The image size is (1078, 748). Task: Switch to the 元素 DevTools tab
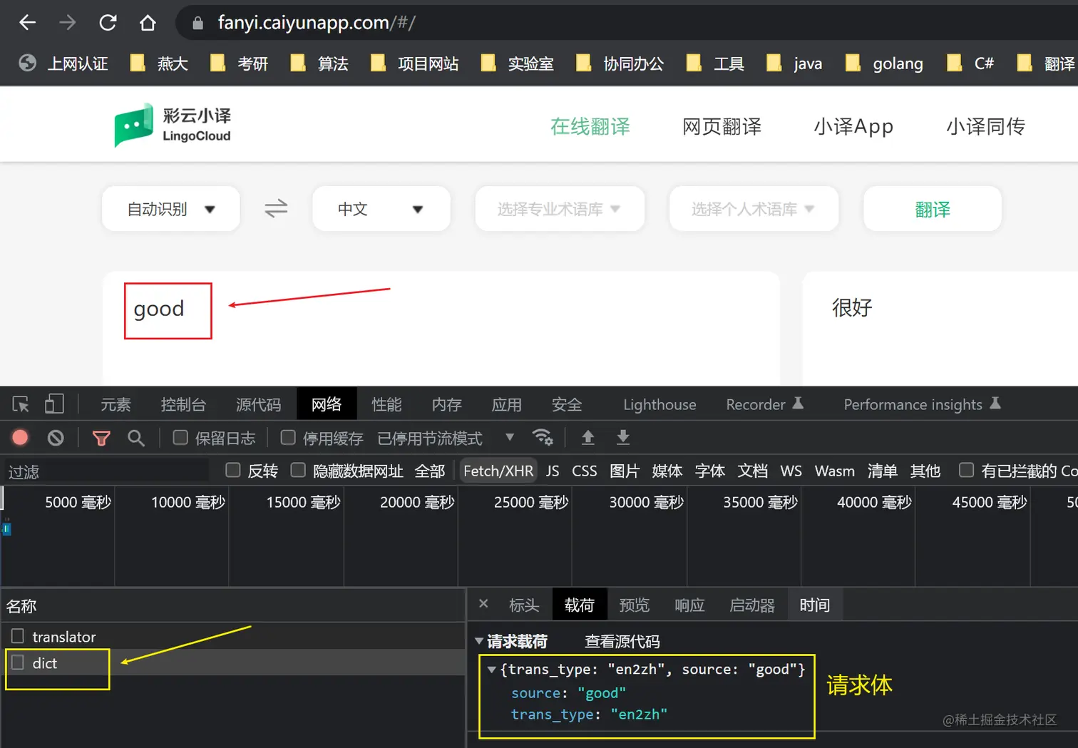pos(115,404)
